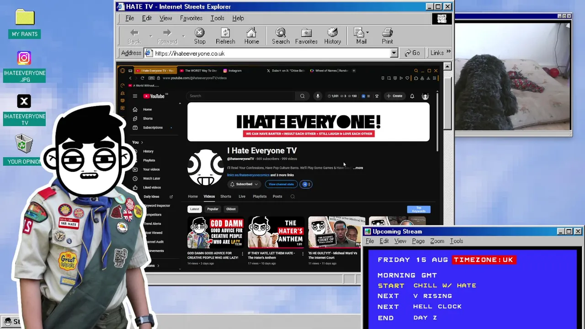Open the Tools menu in Explorer
The width and height of the screenshot is (585, 329).
[x=217, y=18]
